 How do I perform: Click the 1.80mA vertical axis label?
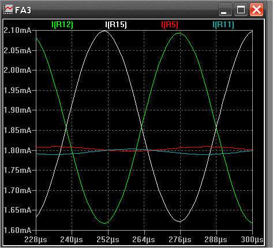pyautogui.click(x=17, y=150)
